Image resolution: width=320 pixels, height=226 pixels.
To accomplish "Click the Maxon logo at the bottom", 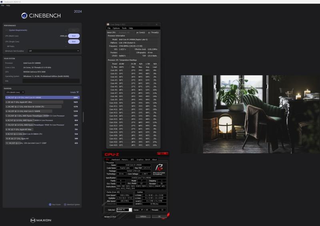I will (x=41, y=220).
